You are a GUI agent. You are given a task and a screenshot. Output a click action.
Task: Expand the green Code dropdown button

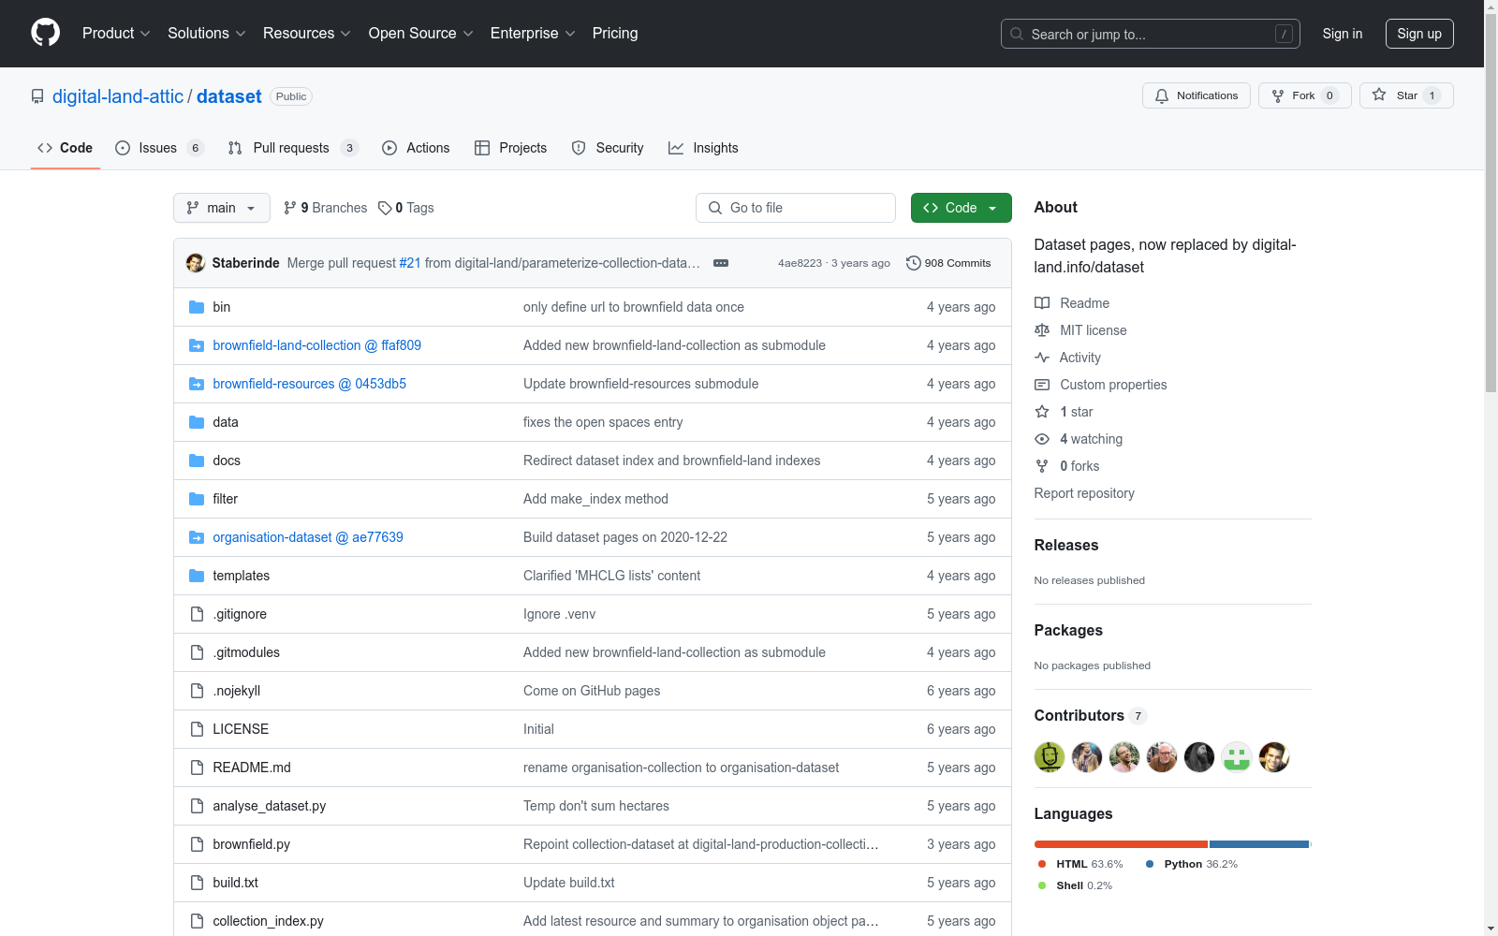(961, 208)
